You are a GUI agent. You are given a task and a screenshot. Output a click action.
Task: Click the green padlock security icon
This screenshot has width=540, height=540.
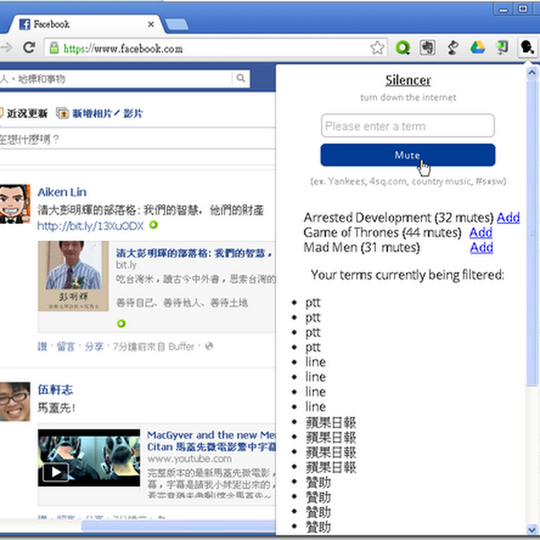pyautogui.click(x=54, y=48)
